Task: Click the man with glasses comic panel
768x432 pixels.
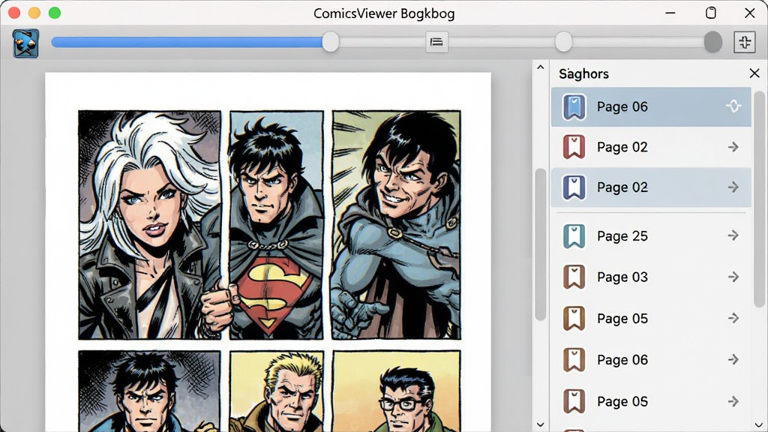Action: (396, 391)
